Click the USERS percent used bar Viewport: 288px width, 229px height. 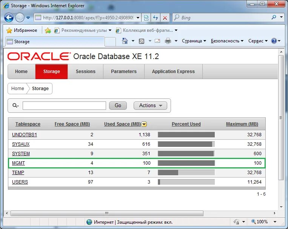click(x=186, y=182)
